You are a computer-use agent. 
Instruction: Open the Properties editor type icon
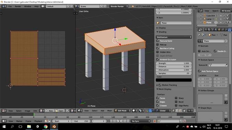(x=200, y=30)
